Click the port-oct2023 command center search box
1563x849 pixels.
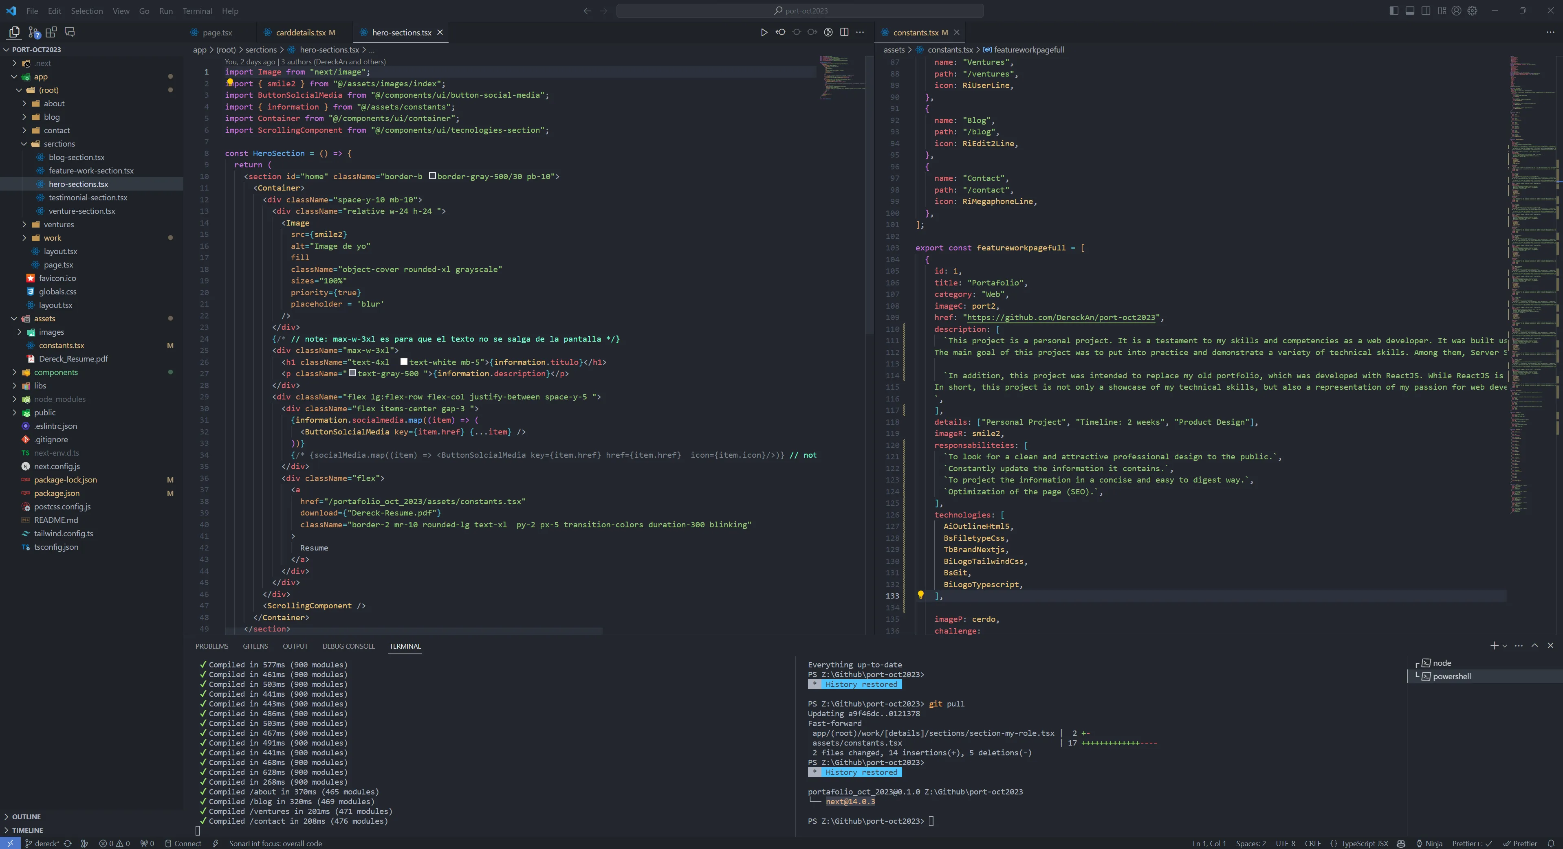pyautogui.click(x=800, y=11)
